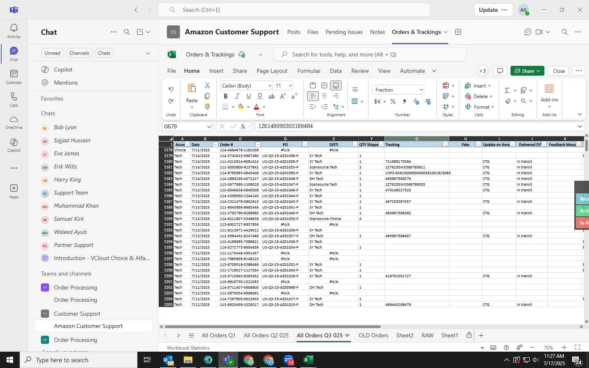Increase decimal places

[416, 101]
